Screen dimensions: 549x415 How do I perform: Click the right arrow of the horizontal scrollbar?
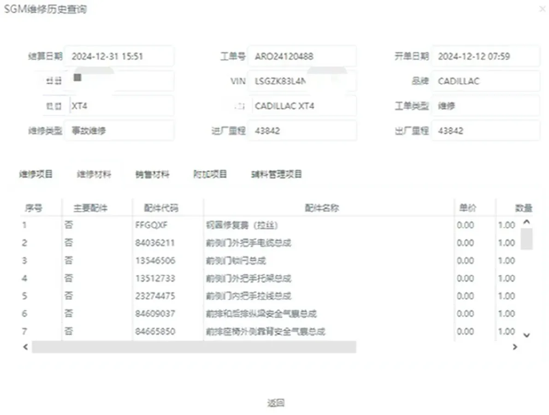coord(515,347)
